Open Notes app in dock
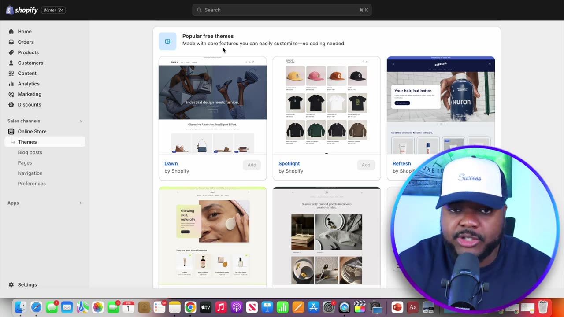The height and width of the screenshot is (317, 564). (x=175, y=307)
